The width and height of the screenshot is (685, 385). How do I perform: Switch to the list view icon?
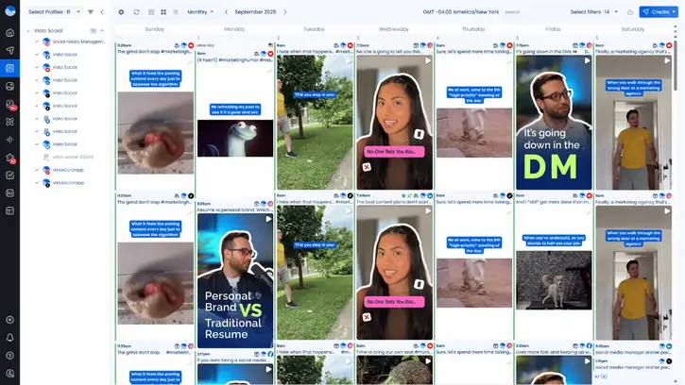click(176, 12)
